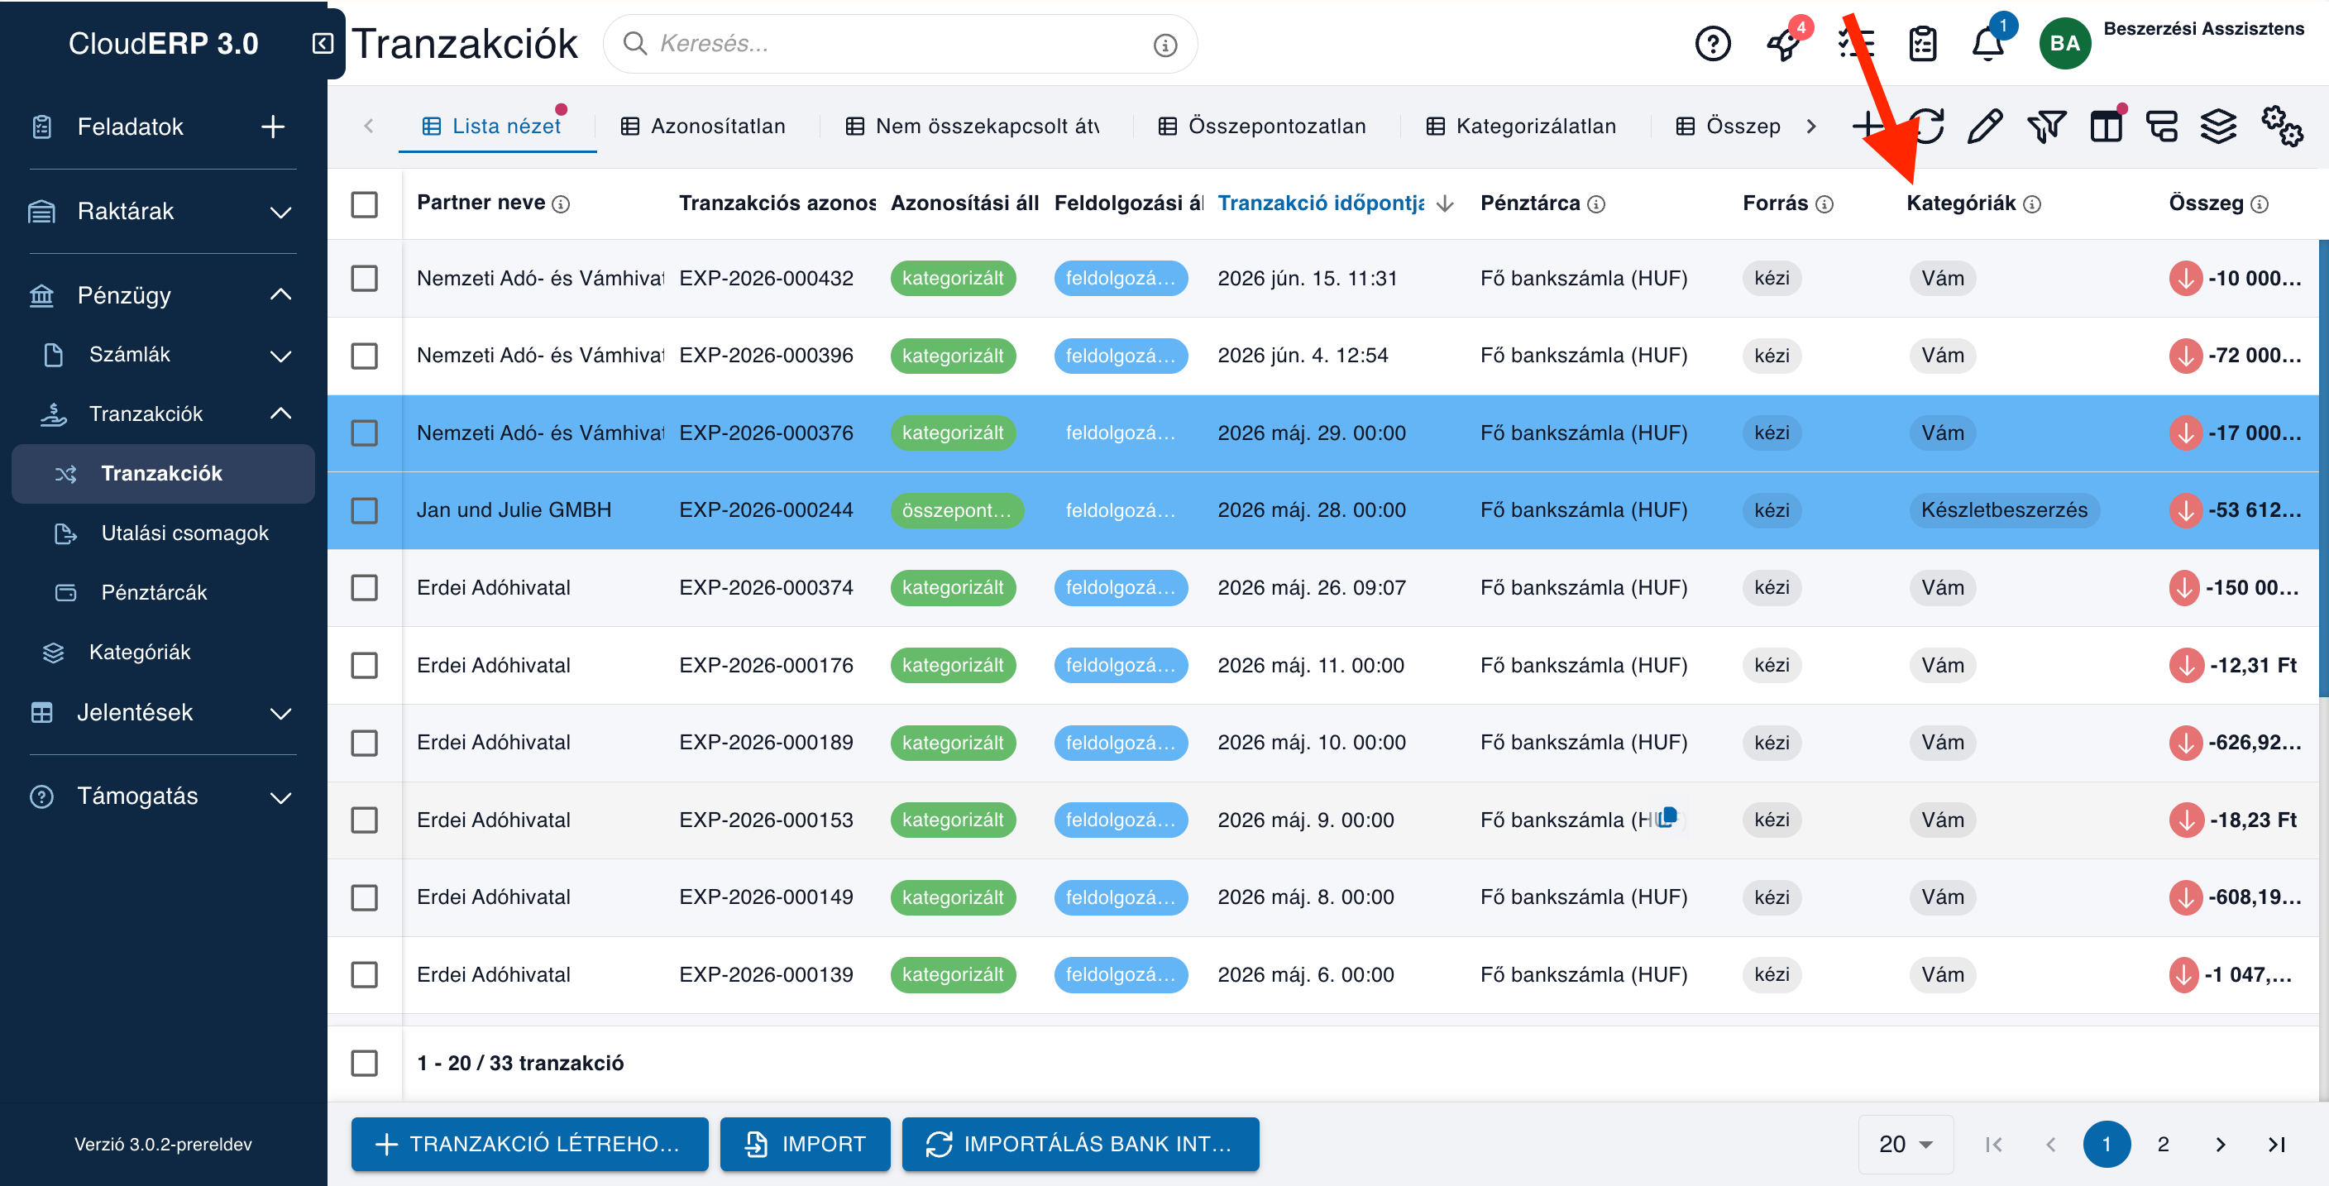Open the 20 rows per page dropdown
Viewport: 2329px width, 1186px height.
coord(1905,1145)
